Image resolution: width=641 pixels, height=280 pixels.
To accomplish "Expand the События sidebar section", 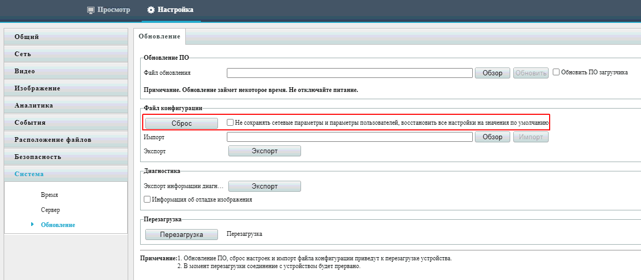I will [x=65, y=123].
